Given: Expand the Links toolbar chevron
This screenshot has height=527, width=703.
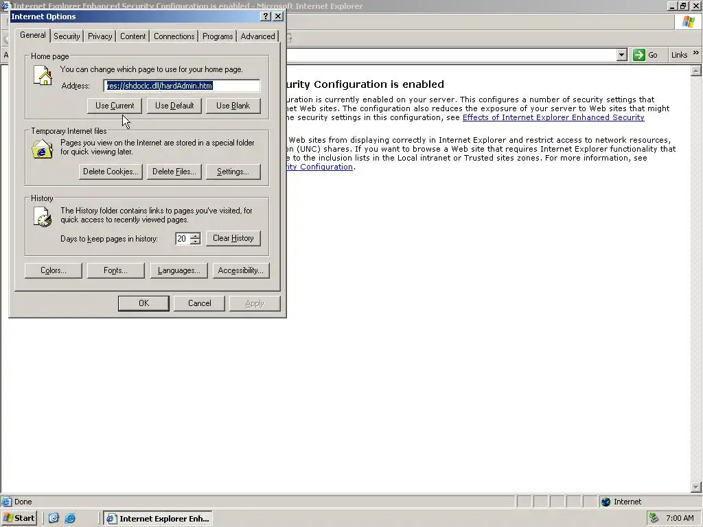Looking at the screenshot, I should (696, 53).
